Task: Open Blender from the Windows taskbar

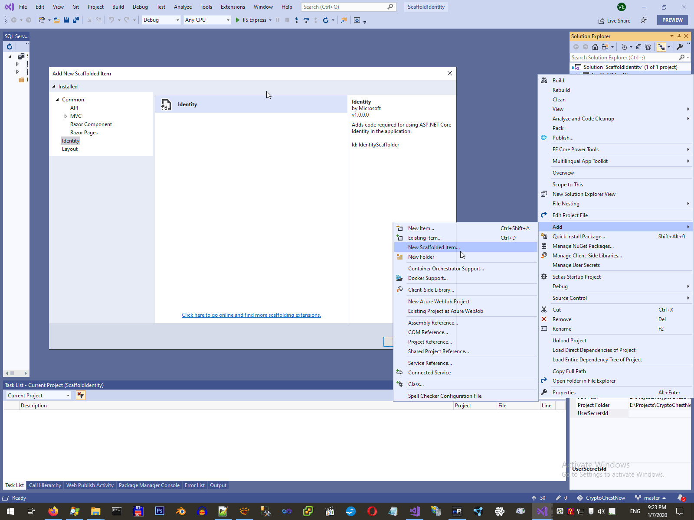Action: point(180,511)
